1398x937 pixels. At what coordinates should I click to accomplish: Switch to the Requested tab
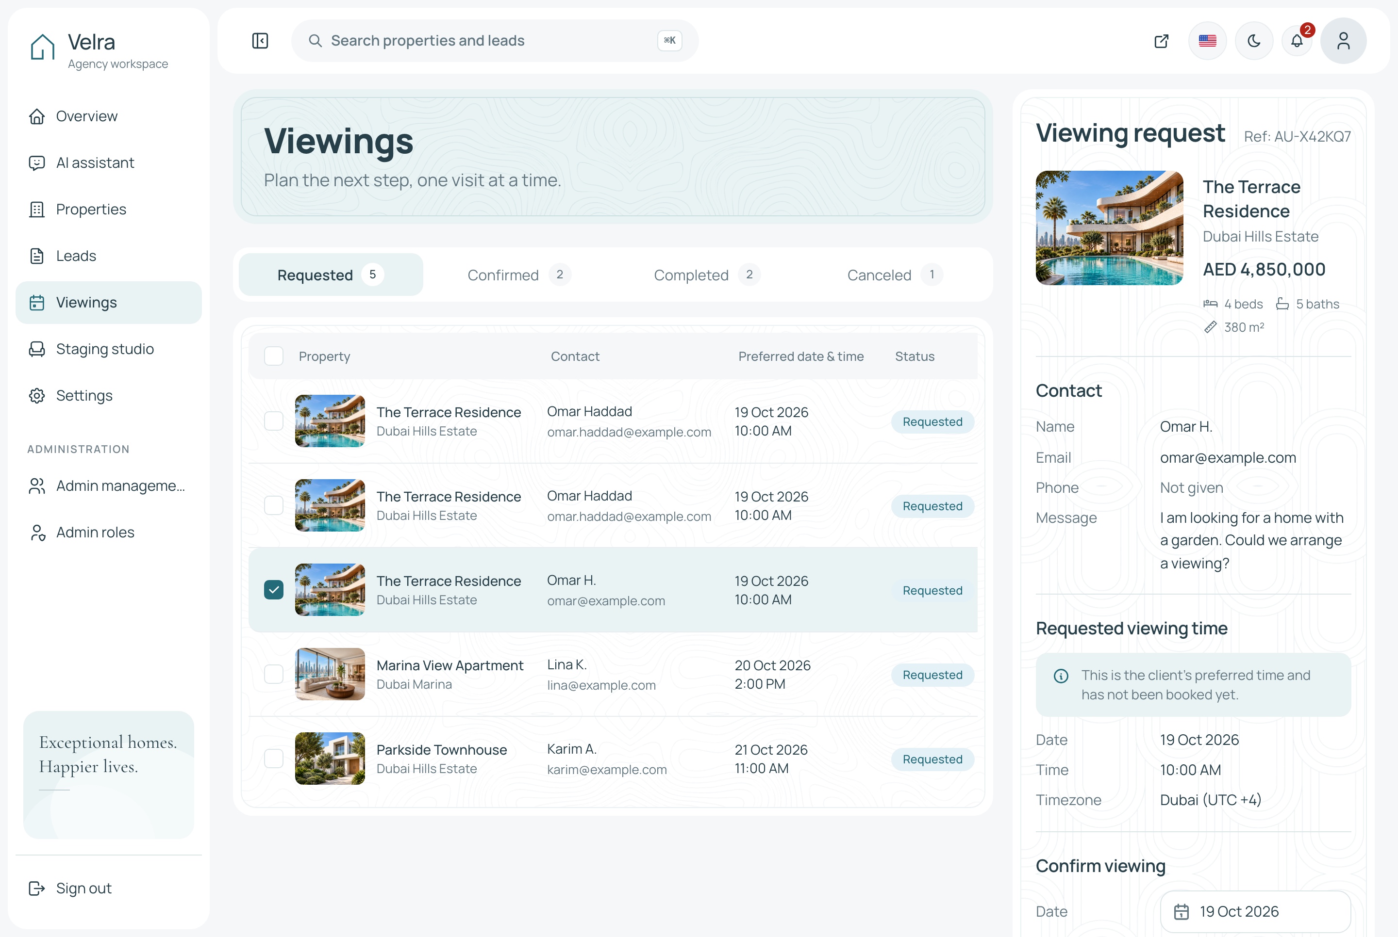click(331, 275)
